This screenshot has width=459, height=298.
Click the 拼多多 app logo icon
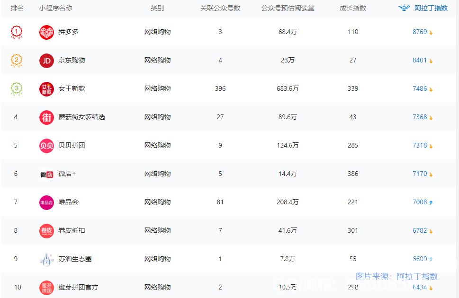pos(46,32)
